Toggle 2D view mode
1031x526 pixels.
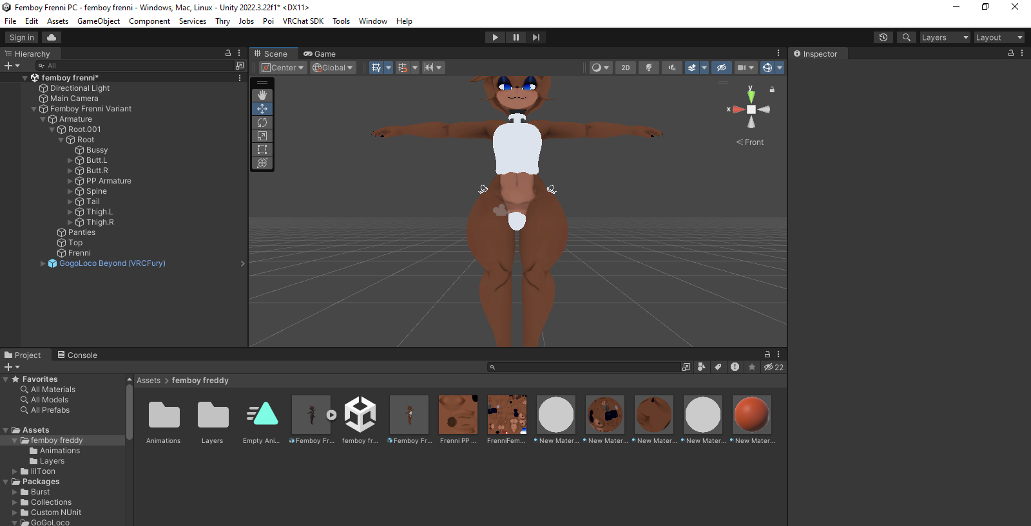pyautogui.click(x=626, y=68)
